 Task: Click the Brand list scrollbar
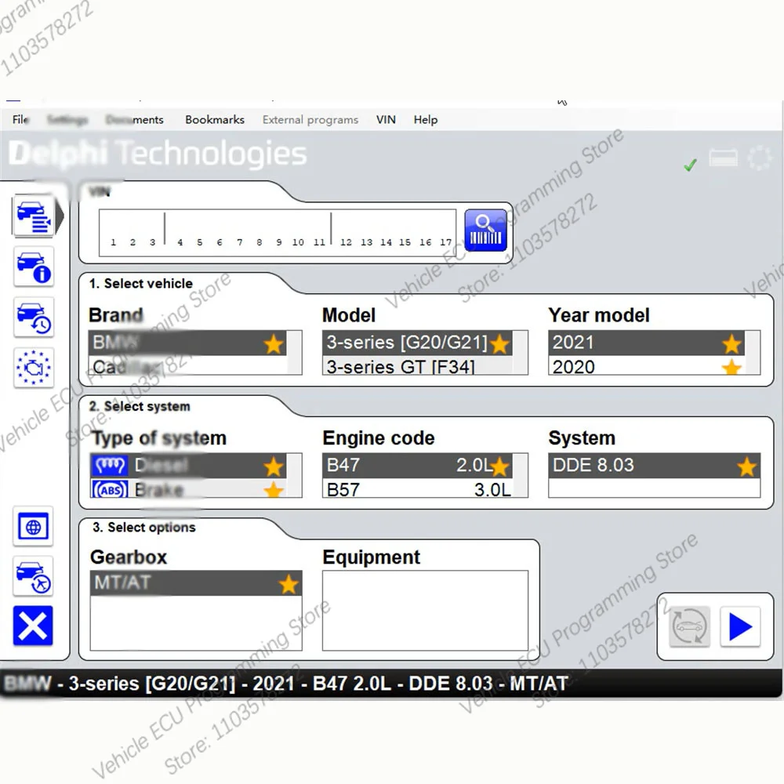(x=295, y=353)
